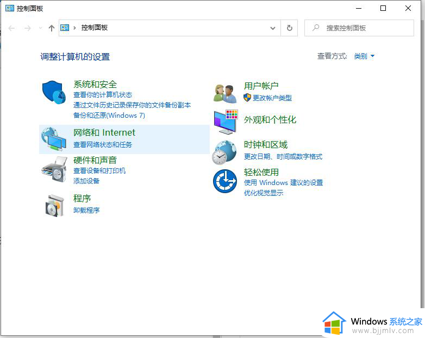This screenshot has height=338, width=425.
Task: Open 网络和 Internet category heading
Action: pos(104,132)
